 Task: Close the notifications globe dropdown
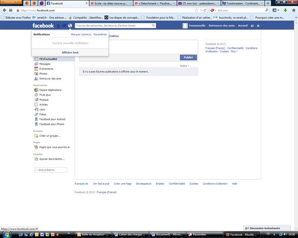tap(70, 26)
